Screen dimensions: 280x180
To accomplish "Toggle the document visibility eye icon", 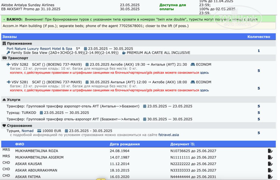I will click(193, 144).
